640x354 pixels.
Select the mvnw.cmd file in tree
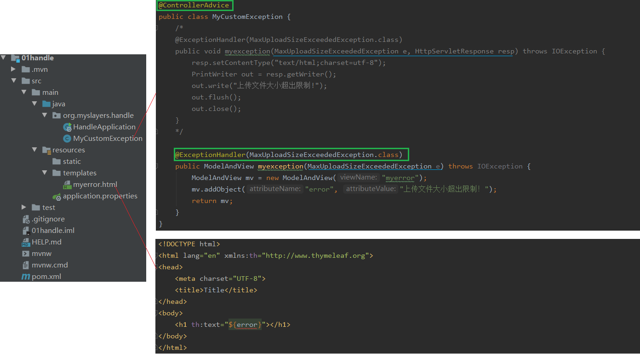50,265
